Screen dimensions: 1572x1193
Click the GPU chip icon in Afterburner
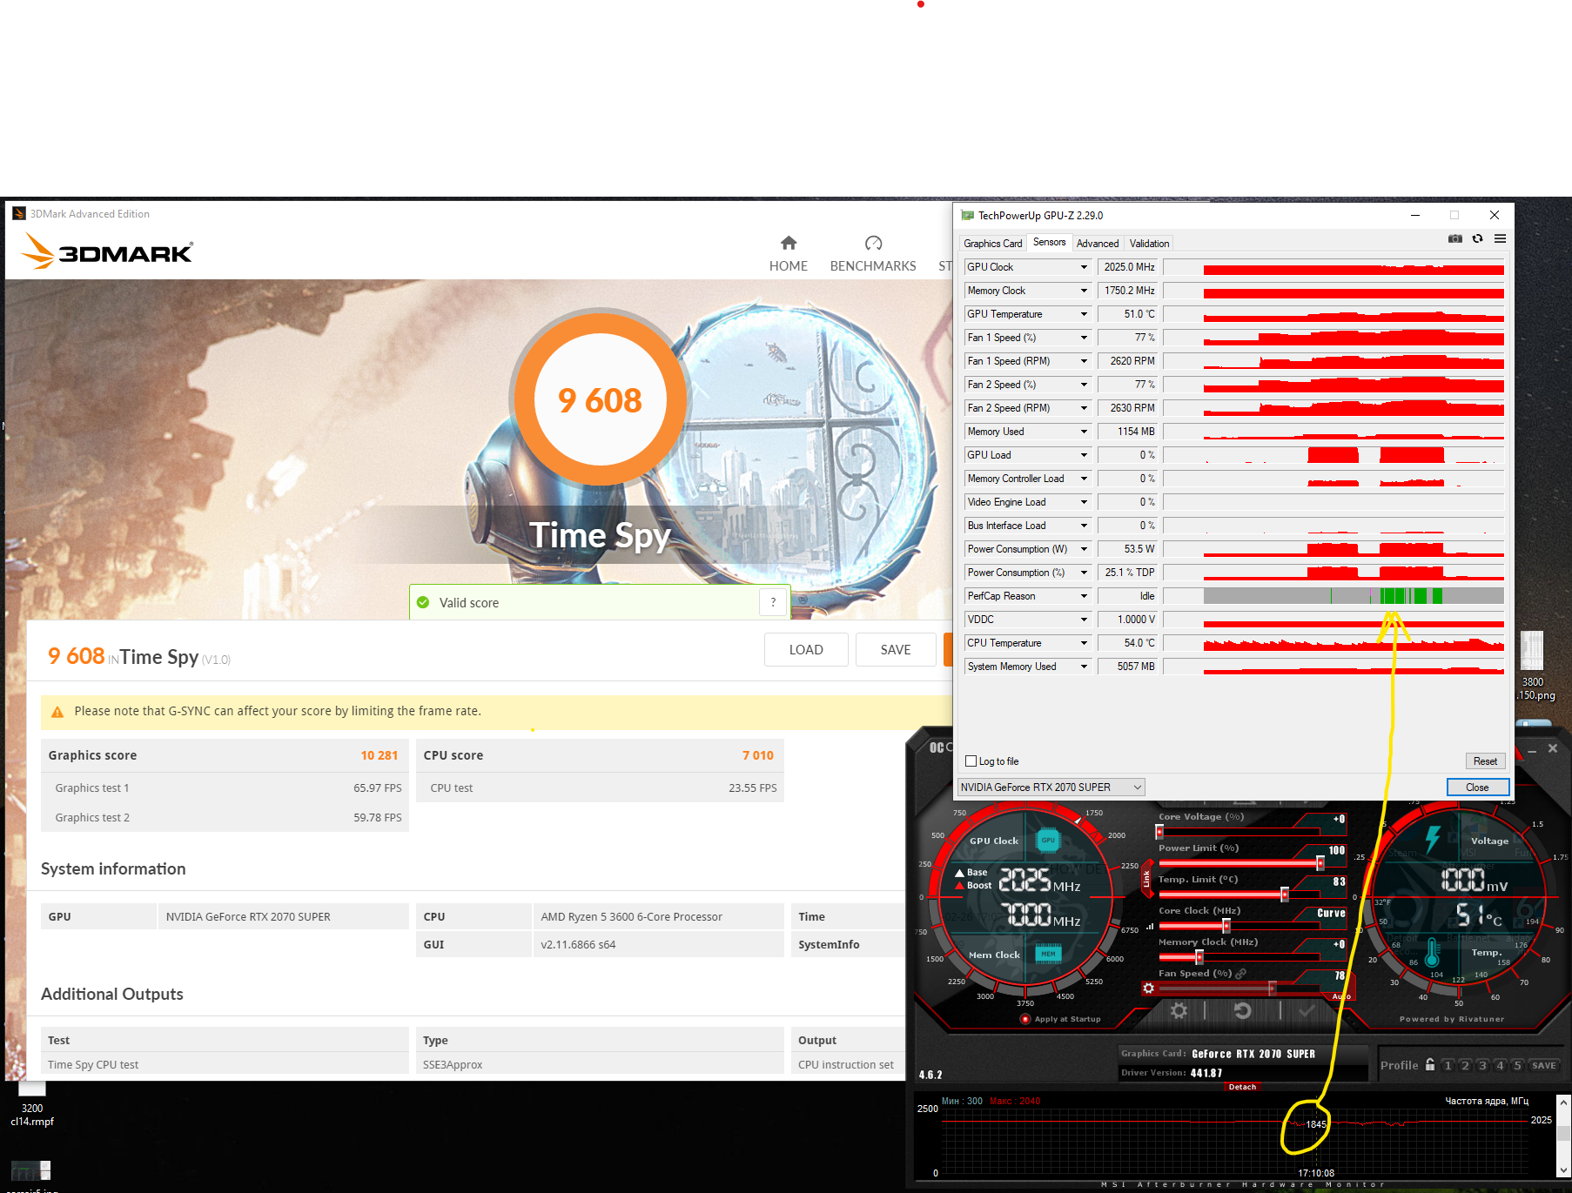(x=1048, y=841)
